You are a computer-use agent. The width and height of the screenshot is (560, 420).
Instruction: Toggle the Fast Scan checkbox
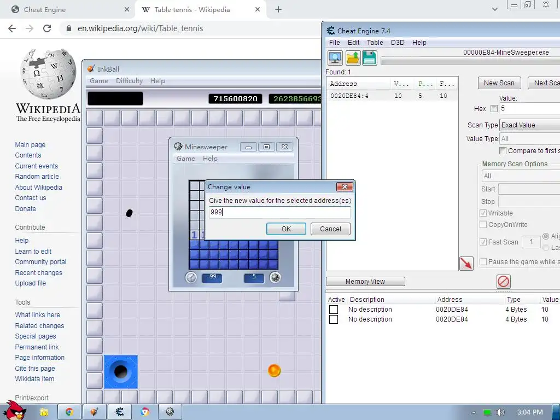click(483, 242)
